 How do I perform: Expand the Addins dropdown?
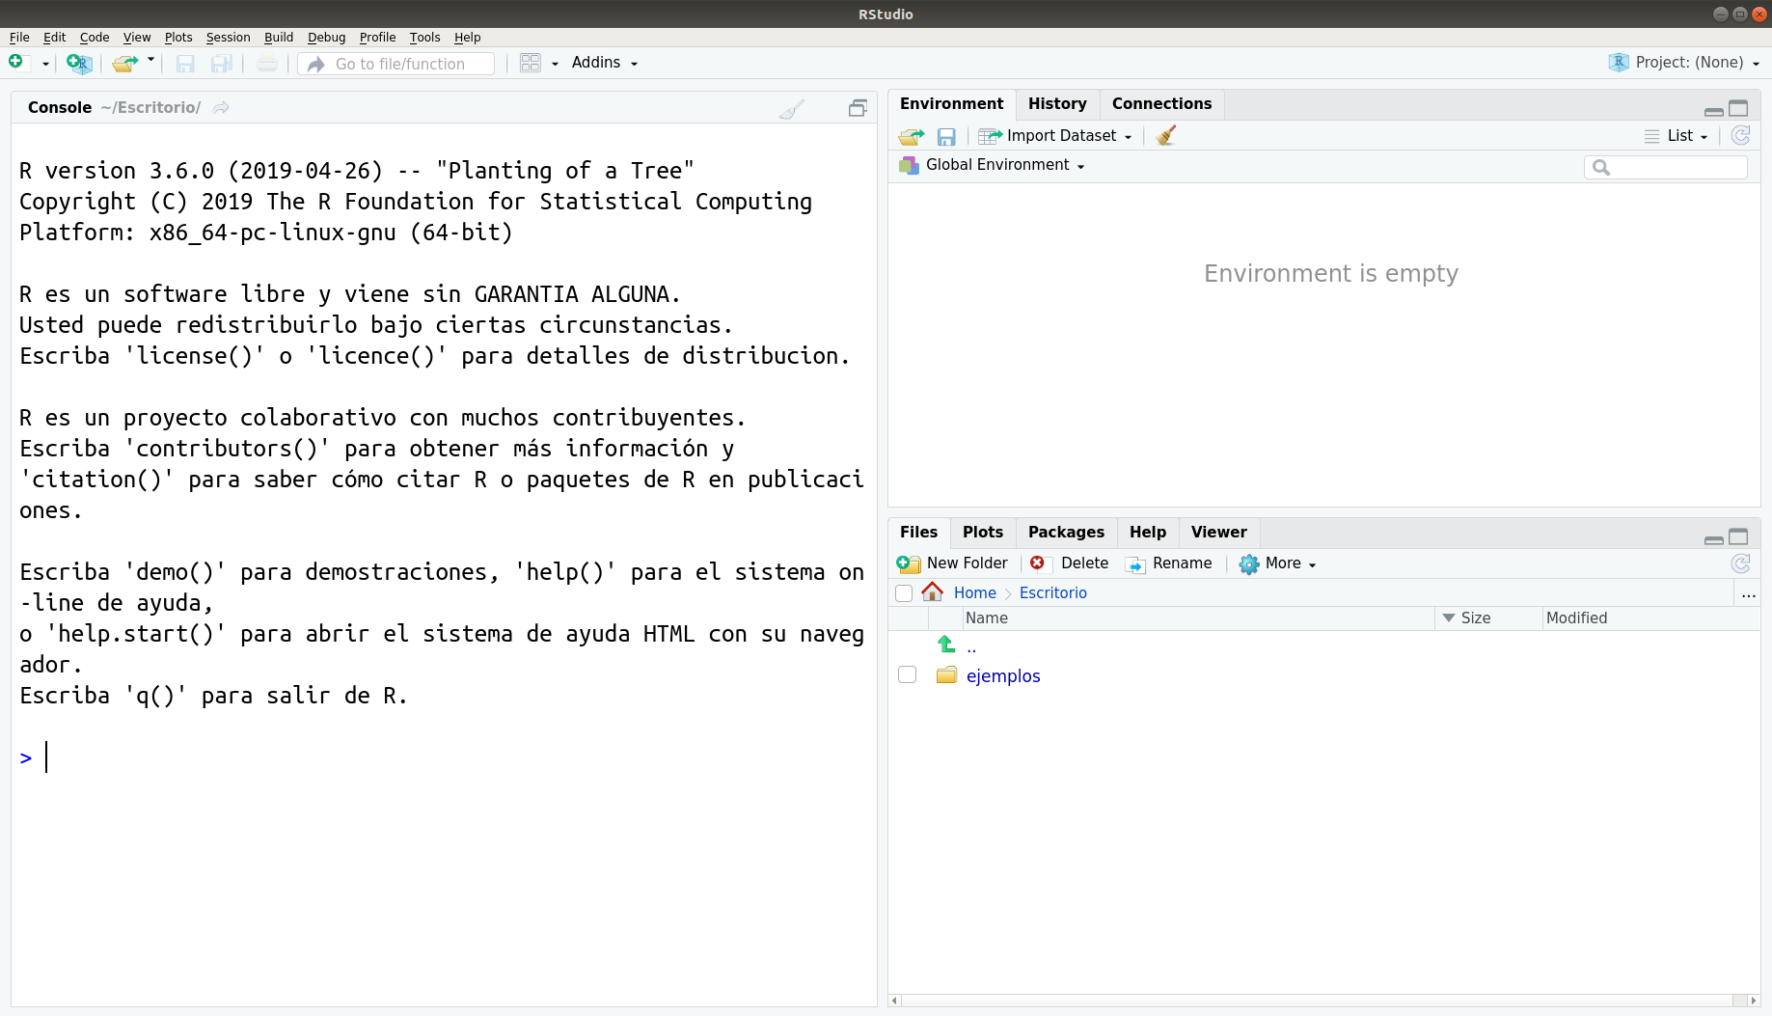(x=605, y=63)
